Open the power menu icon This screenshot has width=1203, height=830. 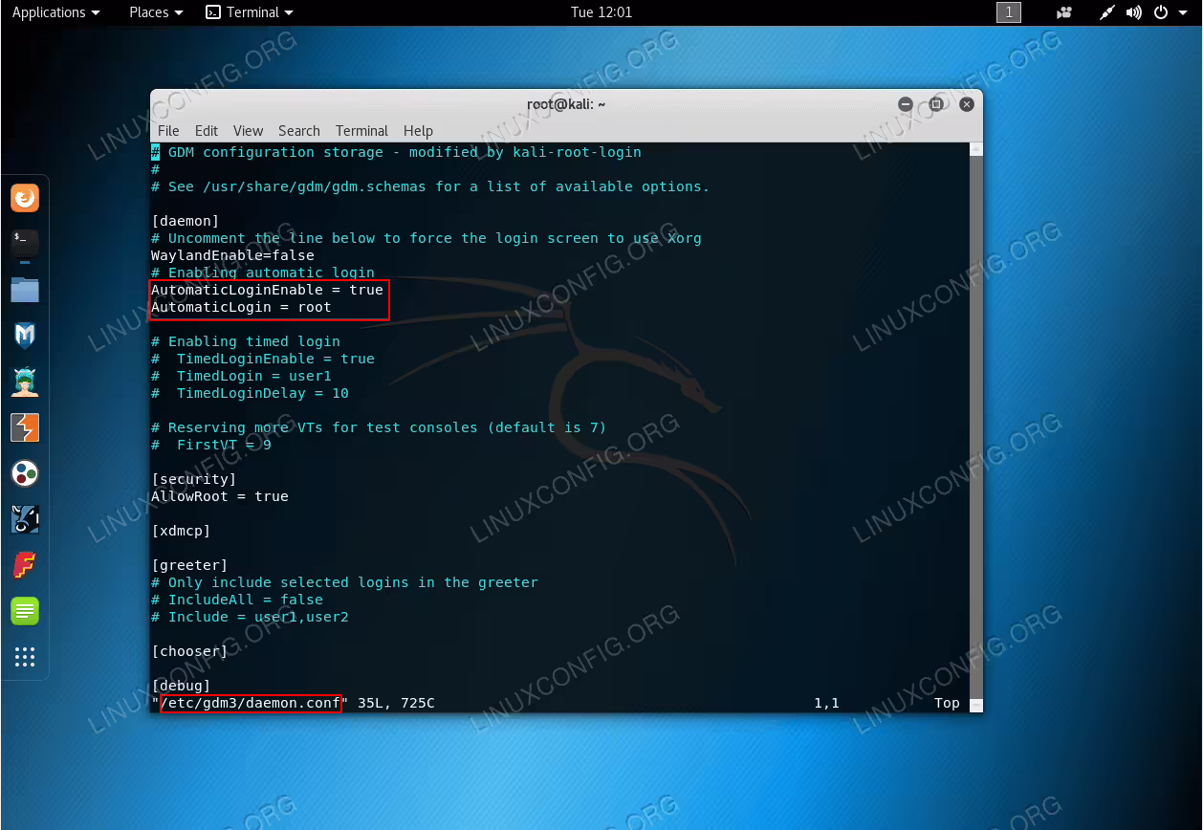click(1161, 12)
